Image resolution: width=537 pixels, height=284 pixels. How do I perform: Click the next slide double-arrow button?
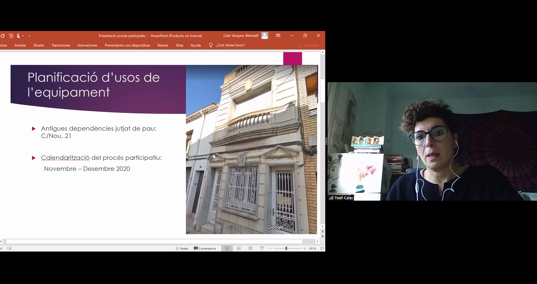323,236
